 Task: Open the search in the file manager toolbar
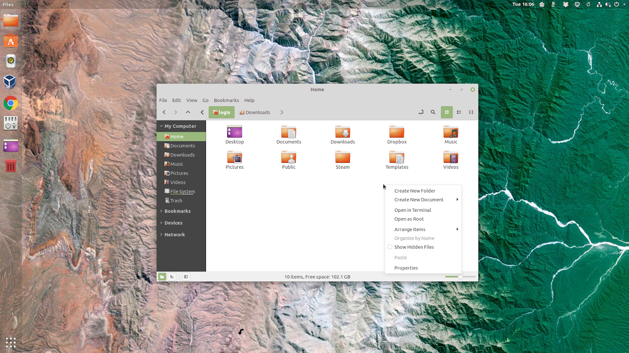(433, 112)
